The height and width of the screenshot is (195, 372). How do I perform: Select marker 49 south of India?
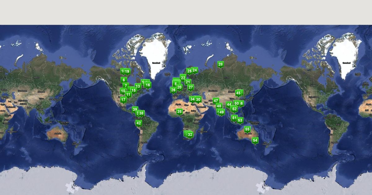pyautogui.click(x=222, y=112)
